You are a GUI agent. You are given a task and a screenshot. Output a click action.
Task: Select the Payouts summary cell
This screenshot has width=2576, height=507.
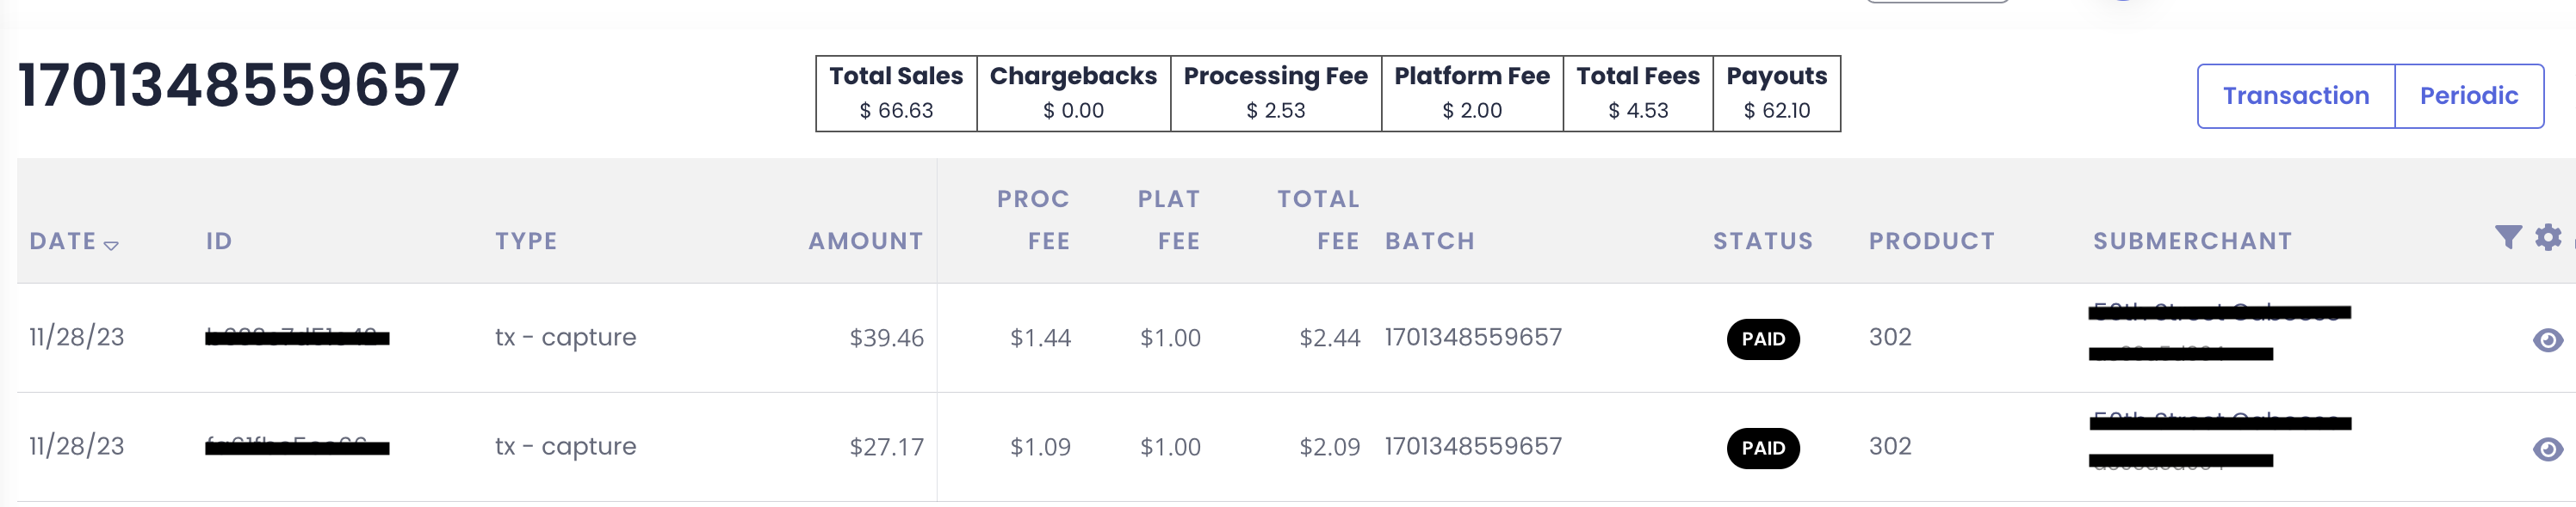[x=1776, y=94]
